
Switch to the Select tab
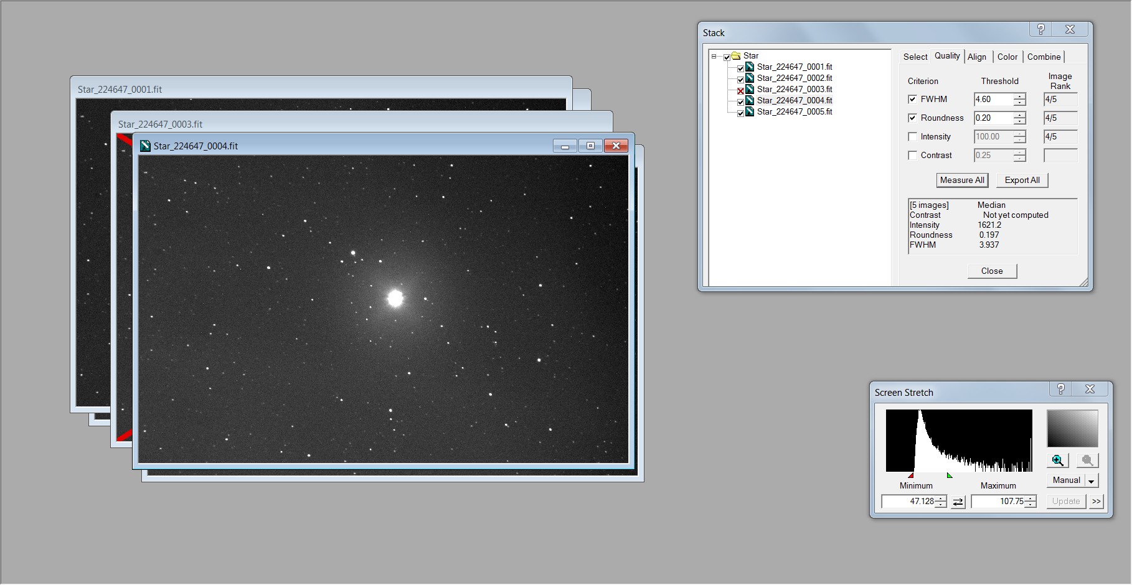(x=915, y=57)
